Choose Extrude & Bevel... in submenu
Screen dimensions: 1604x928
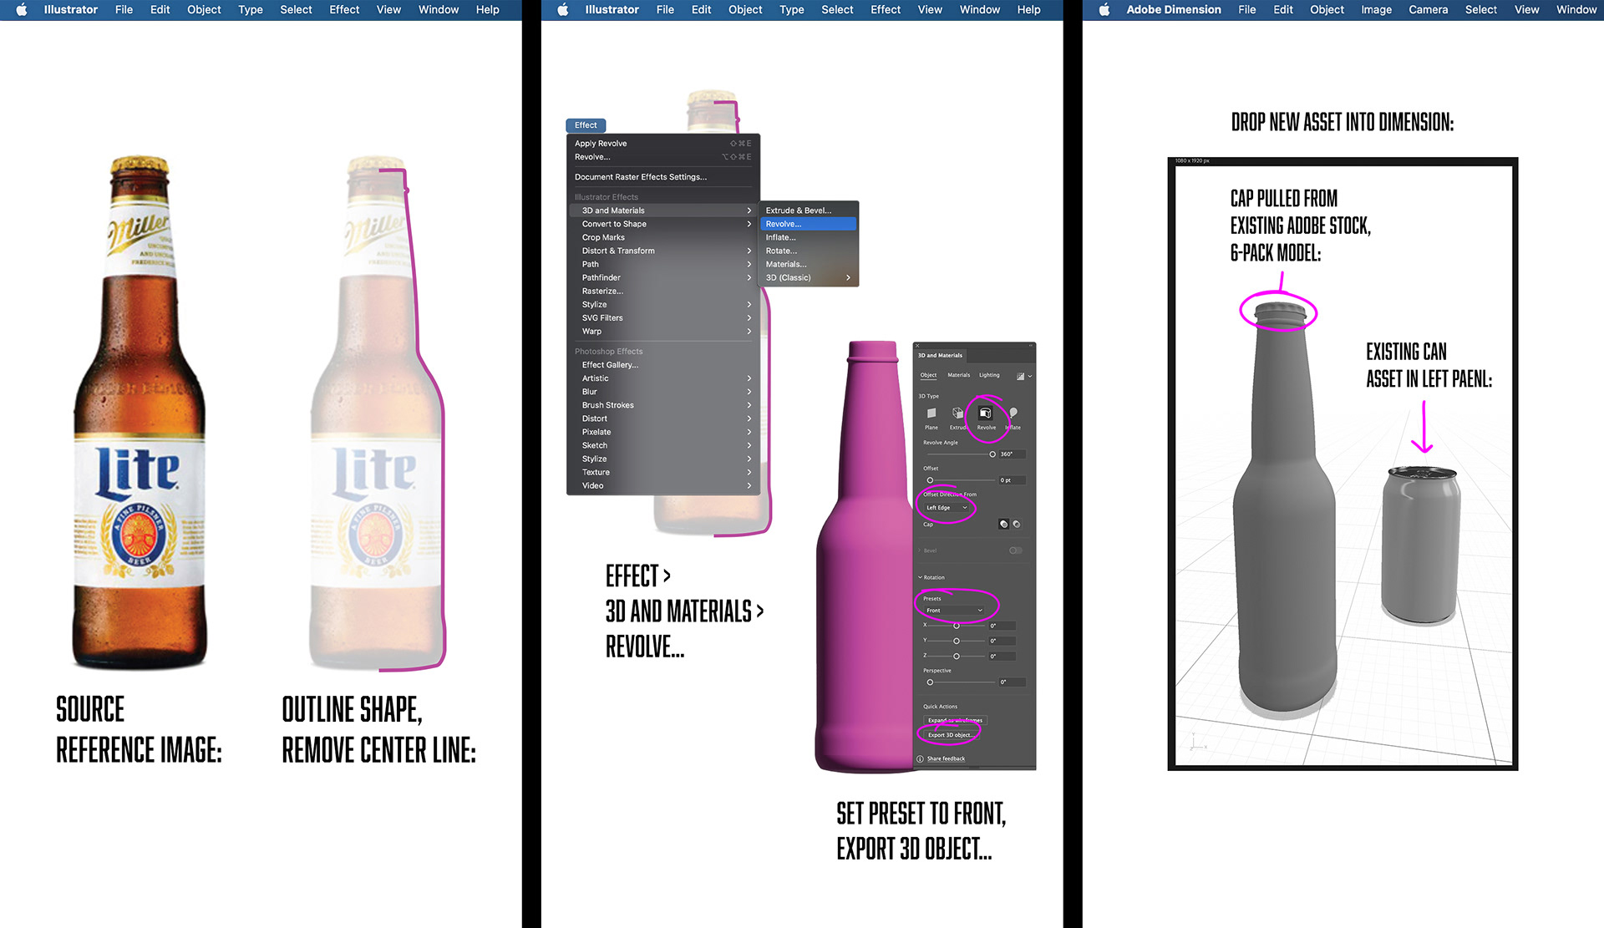(x=810, y=210)
